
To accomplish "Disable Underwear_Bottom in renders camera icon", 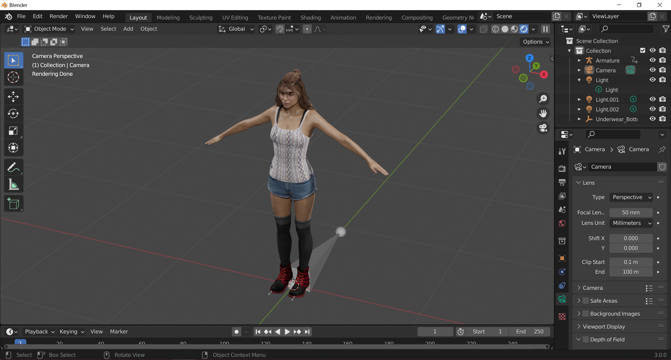I will tap(662, 119).
